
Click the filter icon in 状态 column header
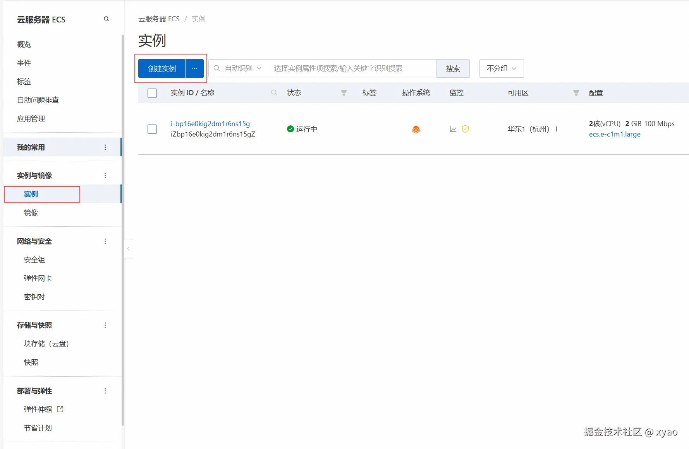344,93
